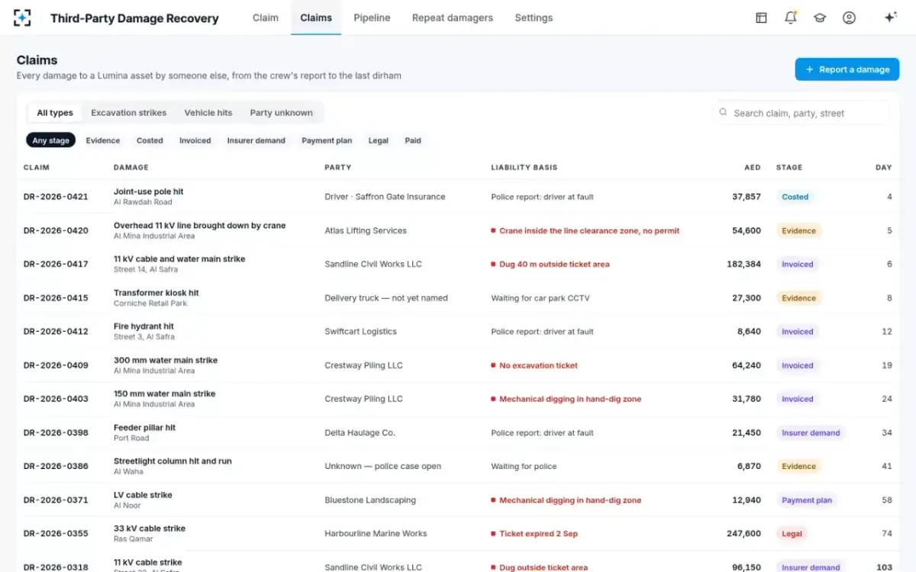Report a damage
Image resolution: width=916 pixels, height=572 pixels.
click(847, 69)
